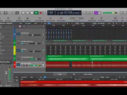Open the Snap Smart dropdown in Tracks area

tap(86, 23)
